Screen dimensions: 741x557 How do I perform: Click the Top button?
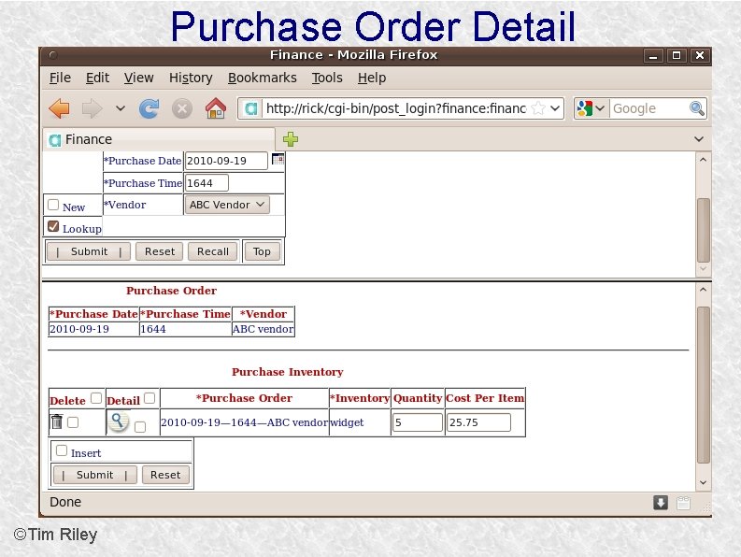coord(262,251)
